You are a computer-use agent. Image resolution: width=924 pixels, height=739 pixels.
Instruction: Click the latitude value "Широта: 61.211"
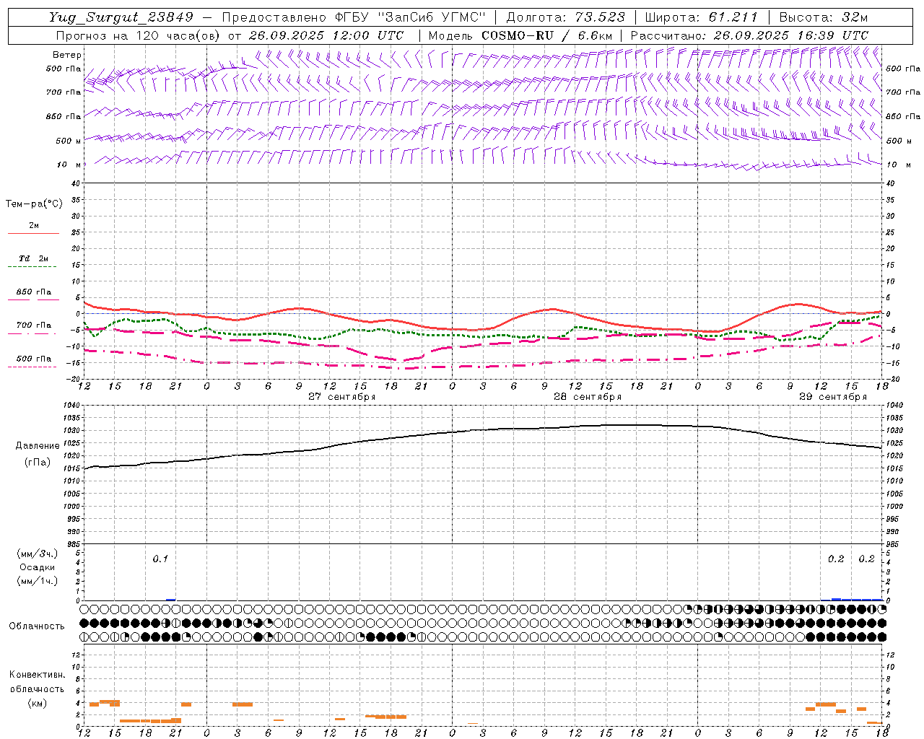click(x=701, y=17)
